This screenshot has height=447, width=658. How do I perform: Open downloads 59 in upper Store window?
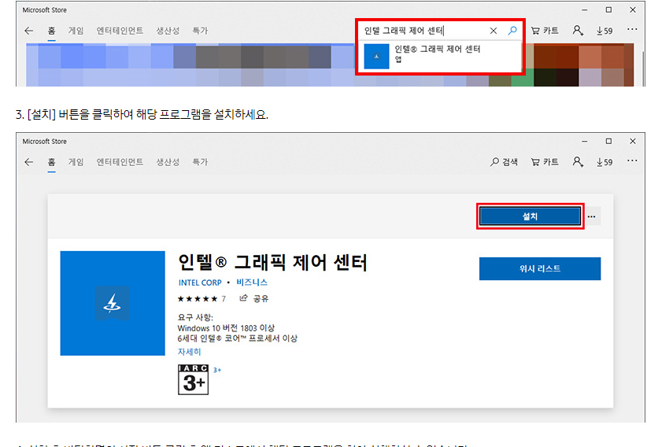click(604, 31)
